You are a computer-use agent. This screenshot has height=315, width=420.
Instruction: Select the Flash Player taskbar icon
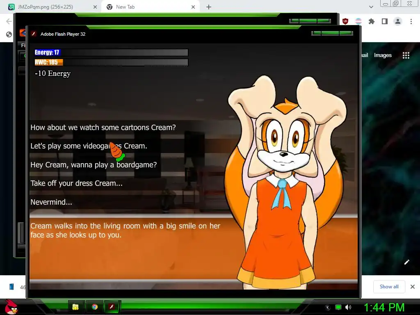[x=112, y=307]
